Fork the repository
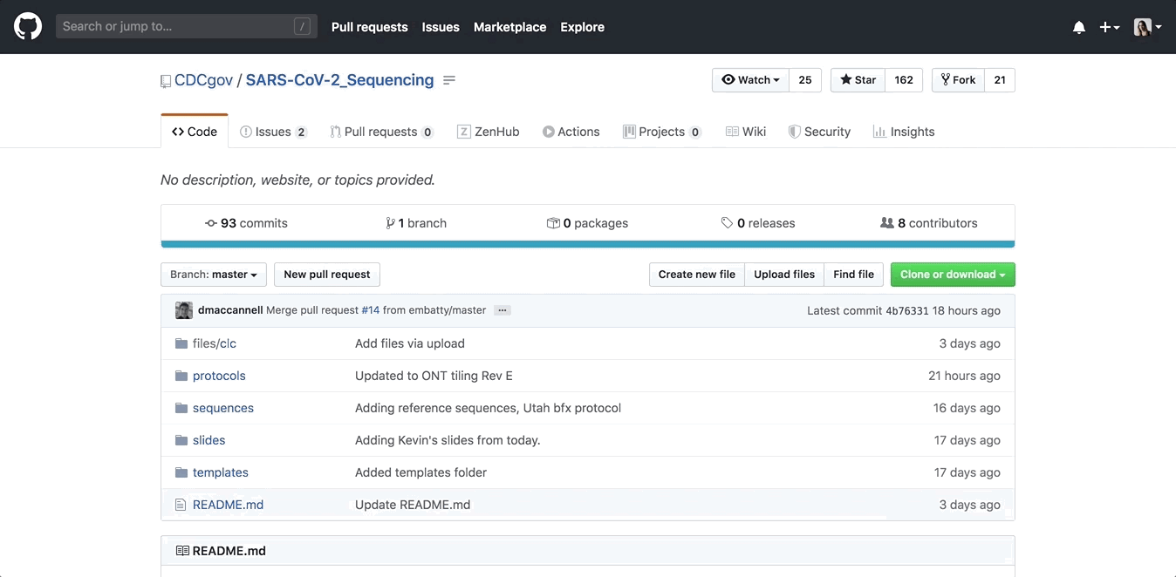Screen dimensions: 1176x577 click(x=958, y=80)
